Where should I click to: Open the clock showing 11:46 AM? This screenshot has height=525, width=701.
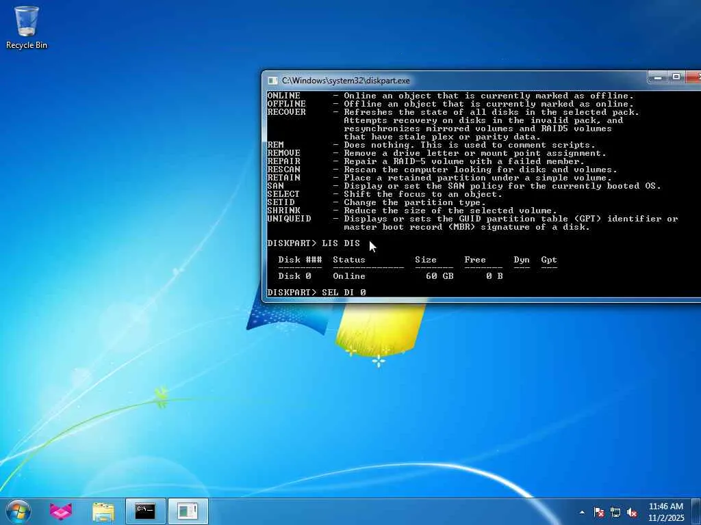665,512
